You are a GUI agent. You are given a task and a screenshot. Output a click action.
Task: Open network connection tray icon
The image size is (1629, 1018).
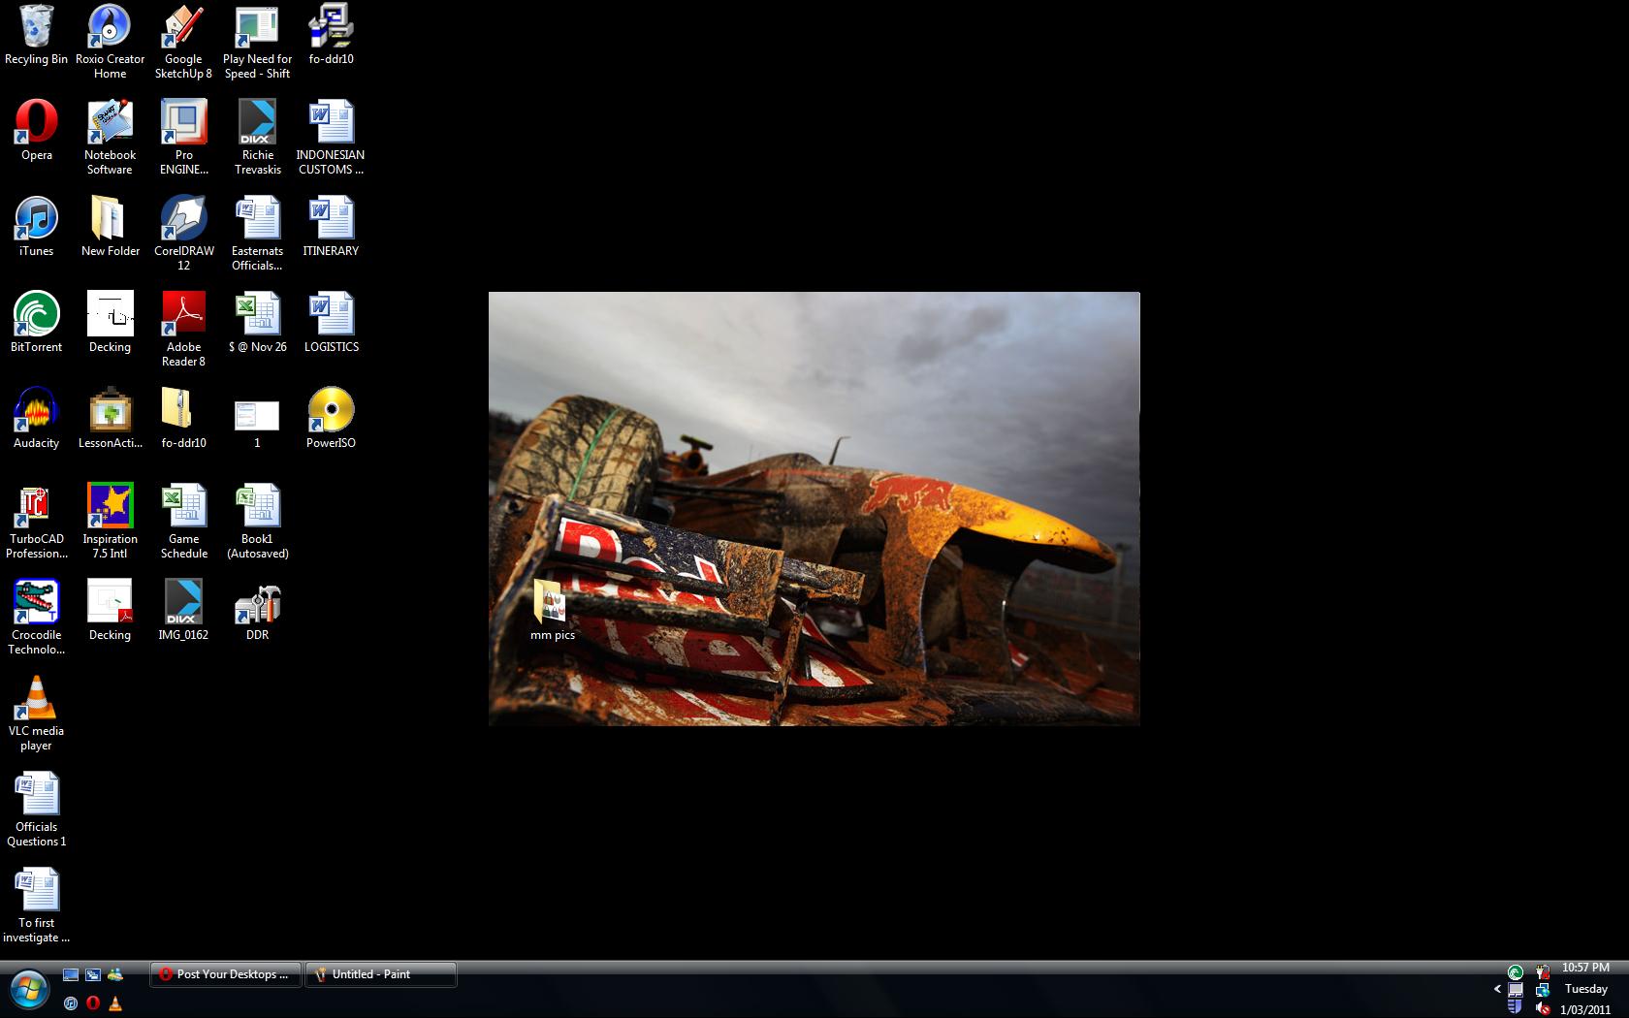click(x=1542, y=990)
